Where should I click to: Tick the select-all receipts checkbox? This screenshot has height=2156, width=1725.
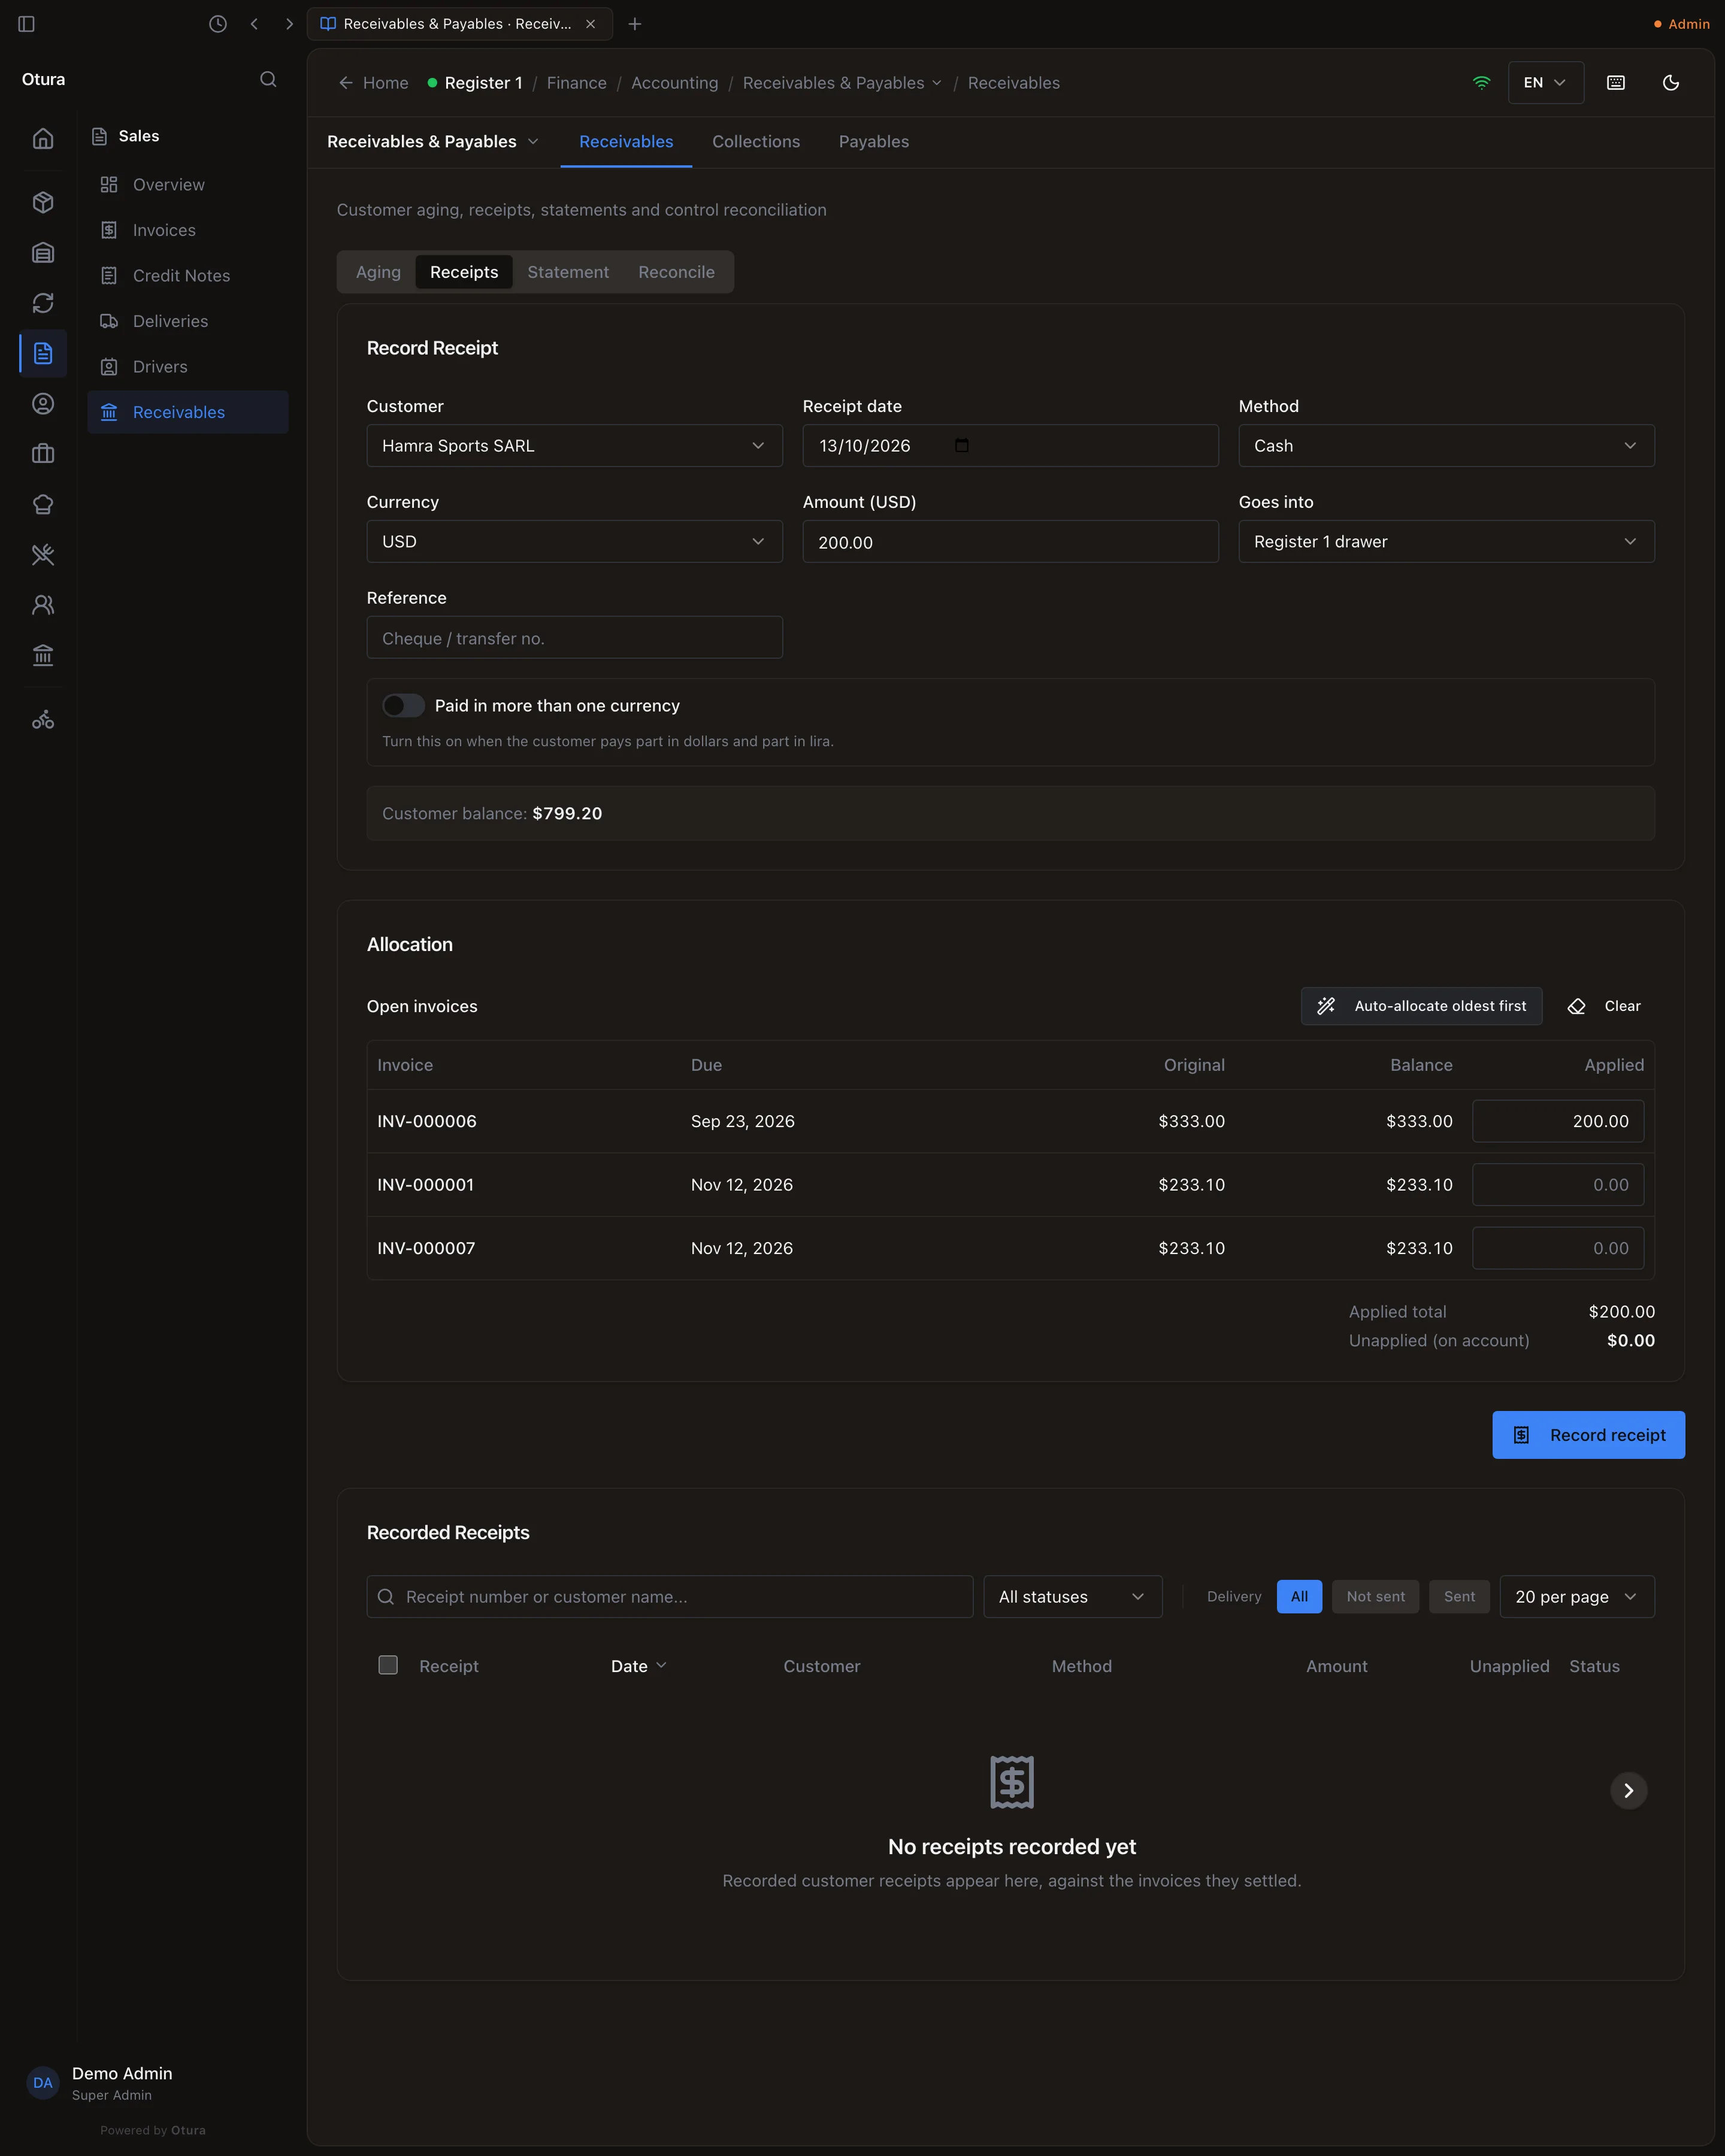click(x=388, y=1665)
